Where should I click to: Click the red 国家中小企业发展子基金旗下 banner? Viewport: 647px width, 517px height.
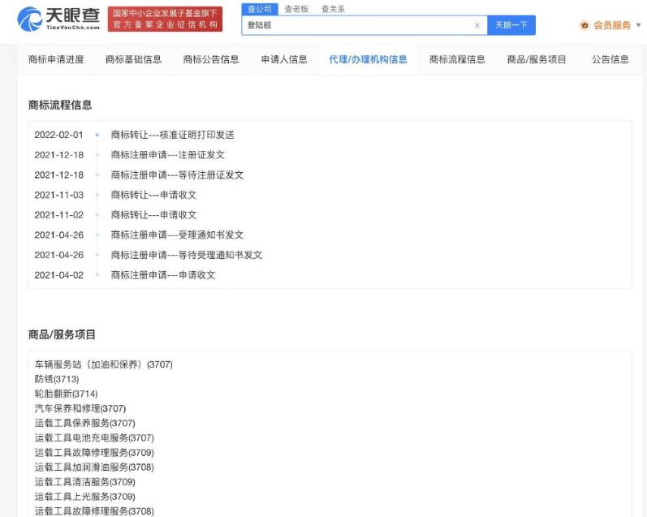pos(165,19)
